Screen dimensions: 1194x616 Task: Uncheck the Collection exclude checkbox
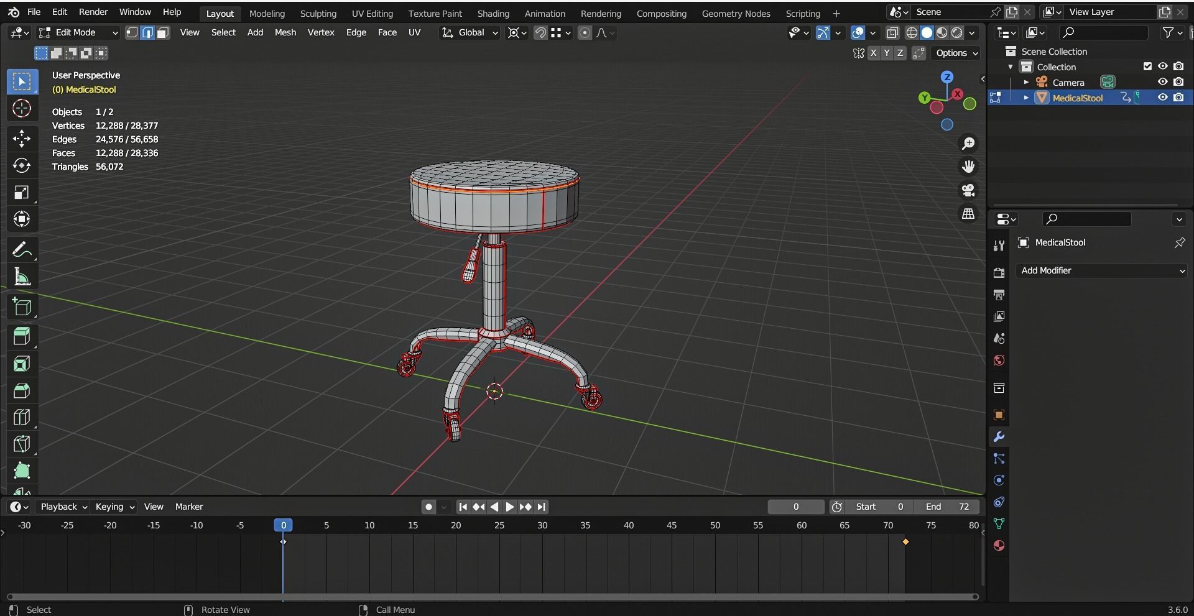[1147, 67]
